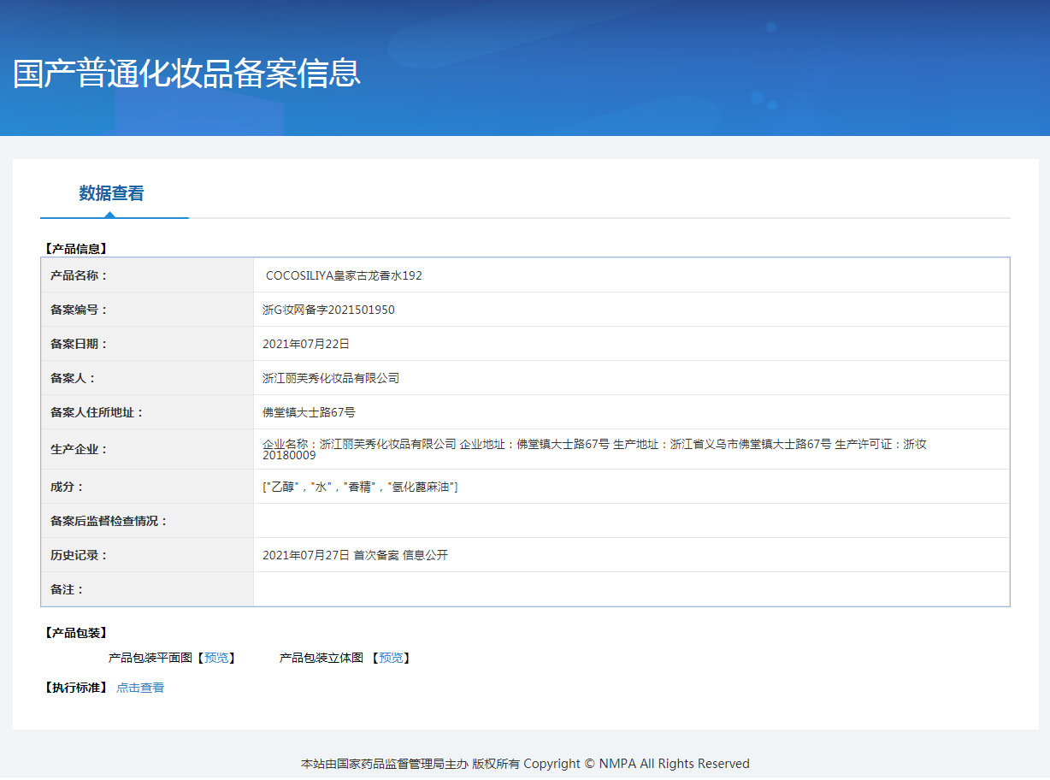Viewport: 1050px width, 780px height.
Task: Click the 备案后监督检查情况 row label
Action: pos(109,521)
